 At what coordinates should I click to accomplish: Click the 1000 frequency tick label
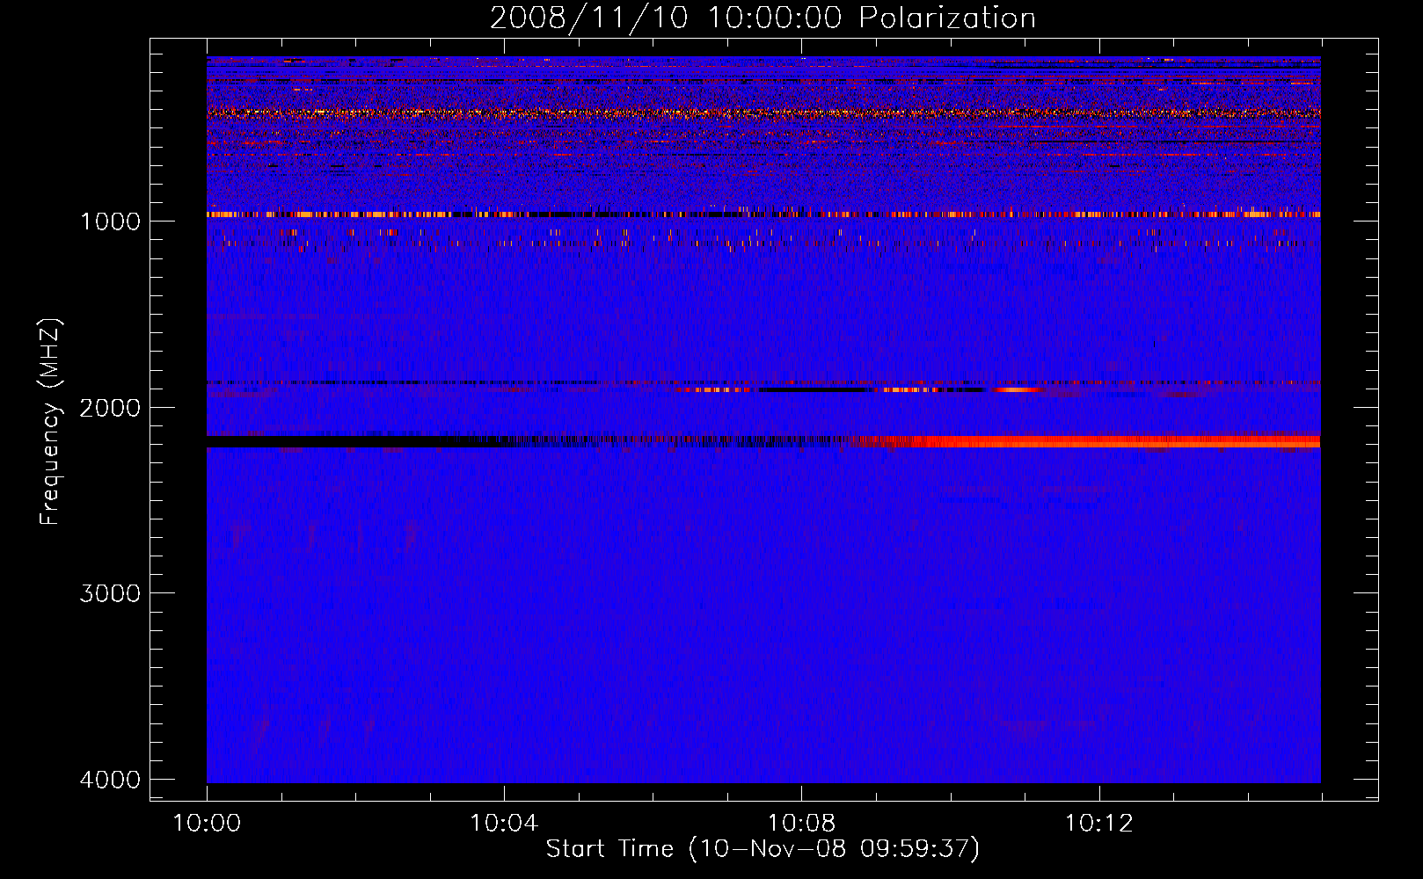(x=110, y=221)
